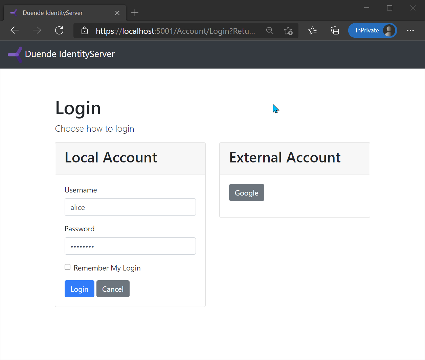Open Duende IdentityServer home link
Screen dimensions: 425x360
coord(70,54)
